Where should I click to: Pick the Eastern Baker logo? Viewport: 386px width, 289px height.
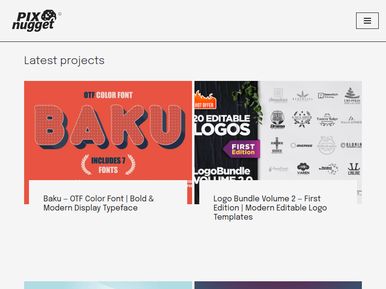coord(328,118)
